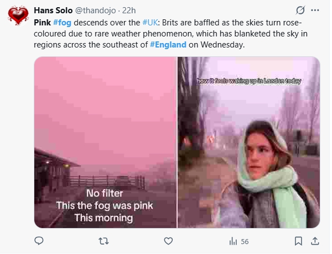The height and width of the screenshot is (254, 332).
Task: Open the Hans Solo profile name
Action: (53, 10)
